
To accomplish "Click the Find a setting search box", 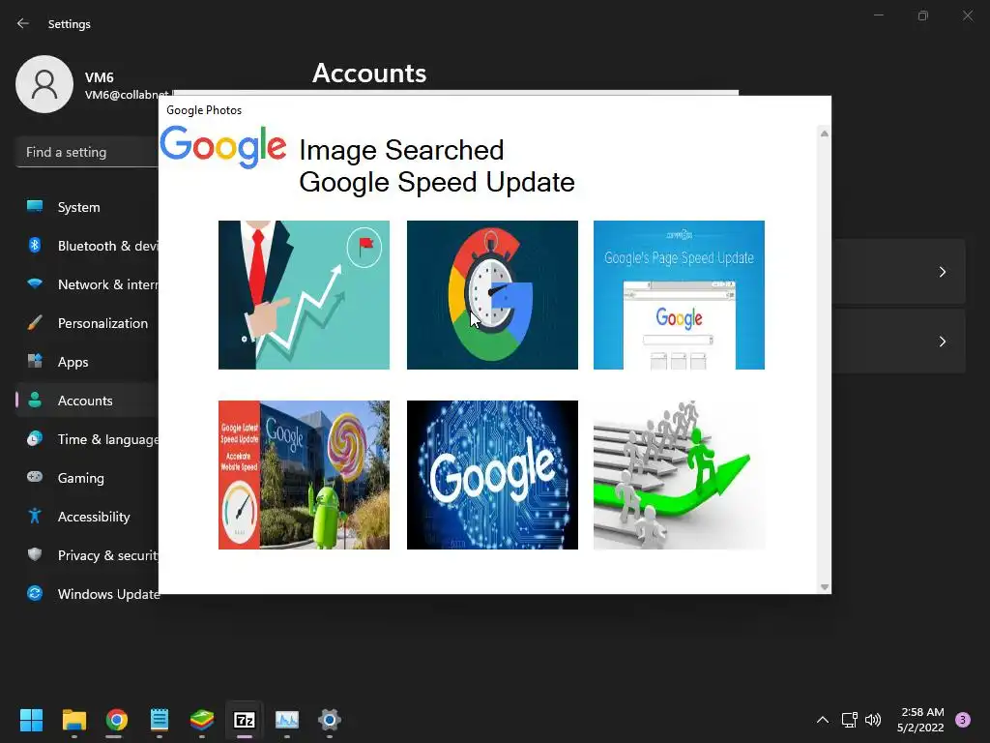I will tap(86, 152).
